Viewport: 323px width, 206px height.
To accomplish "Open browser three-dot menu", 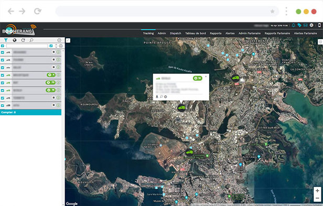I will pos(286,11).
